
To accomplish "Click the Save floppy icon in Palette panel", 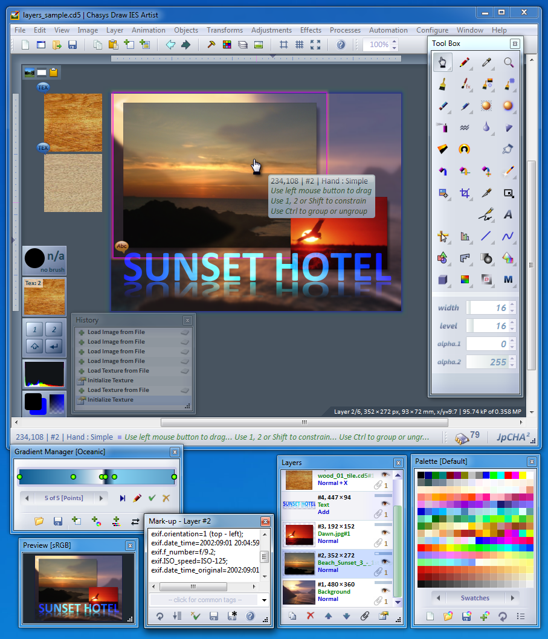I will (466, 616).
